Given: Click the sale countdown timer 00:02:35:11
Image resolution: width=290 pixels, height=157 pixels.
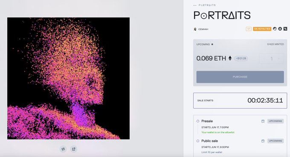Looking at the screenshot, I should 265,100.
